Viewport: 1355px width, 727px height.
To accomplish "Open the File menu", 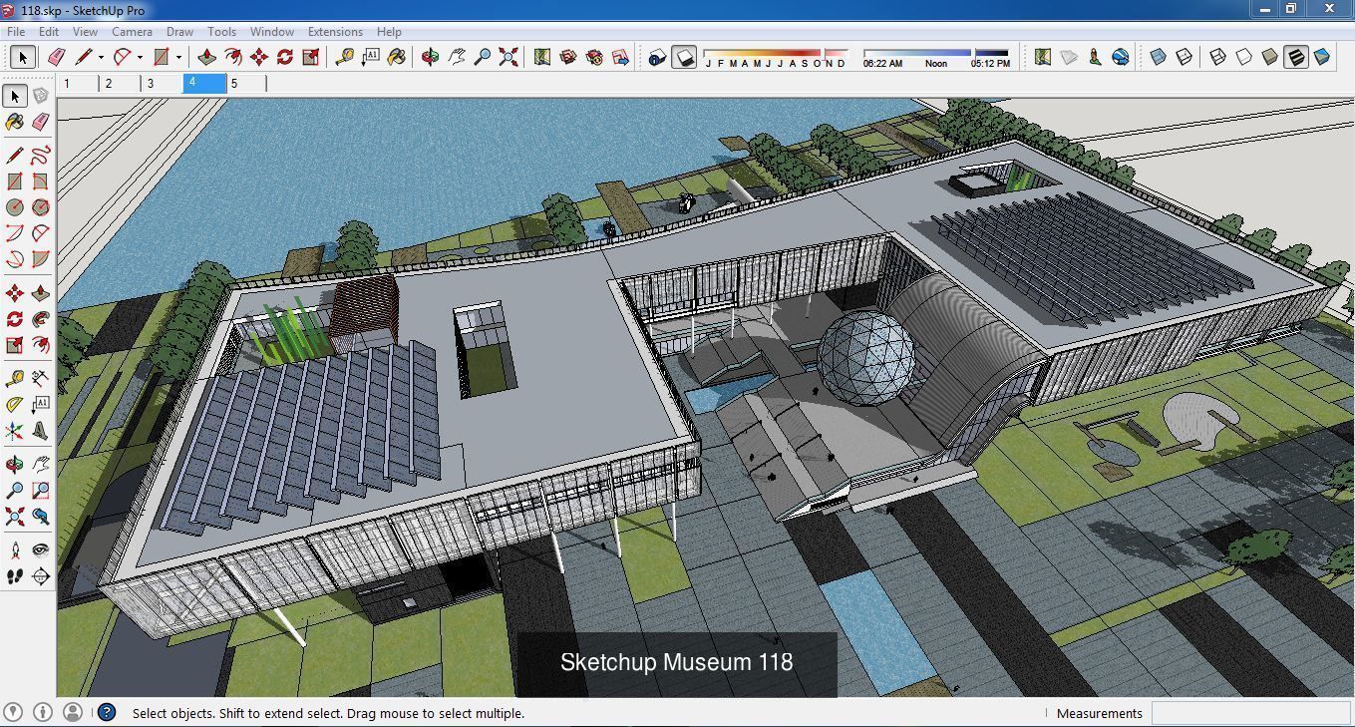I will tap(16, 31).
